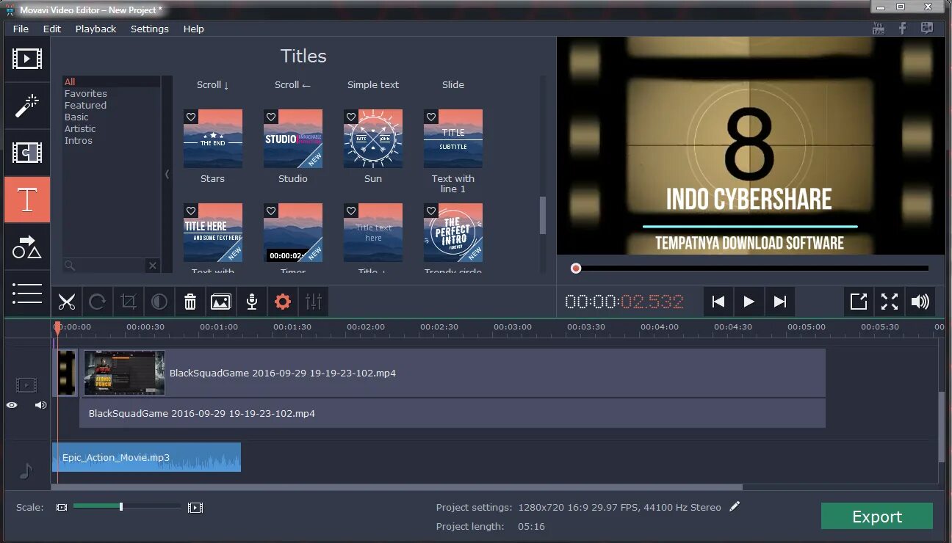Open the Help menu
Screen dimensions: 952x543
[194, 29]
